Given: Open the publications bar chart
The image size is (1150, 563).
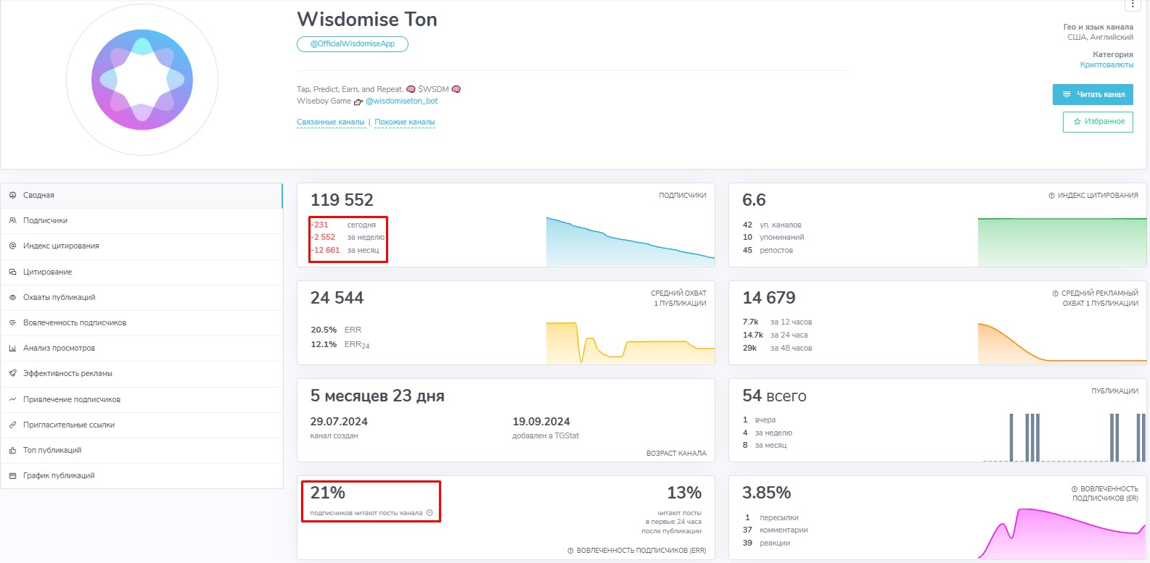Looking at the screenshot, I should [1064, 437].
